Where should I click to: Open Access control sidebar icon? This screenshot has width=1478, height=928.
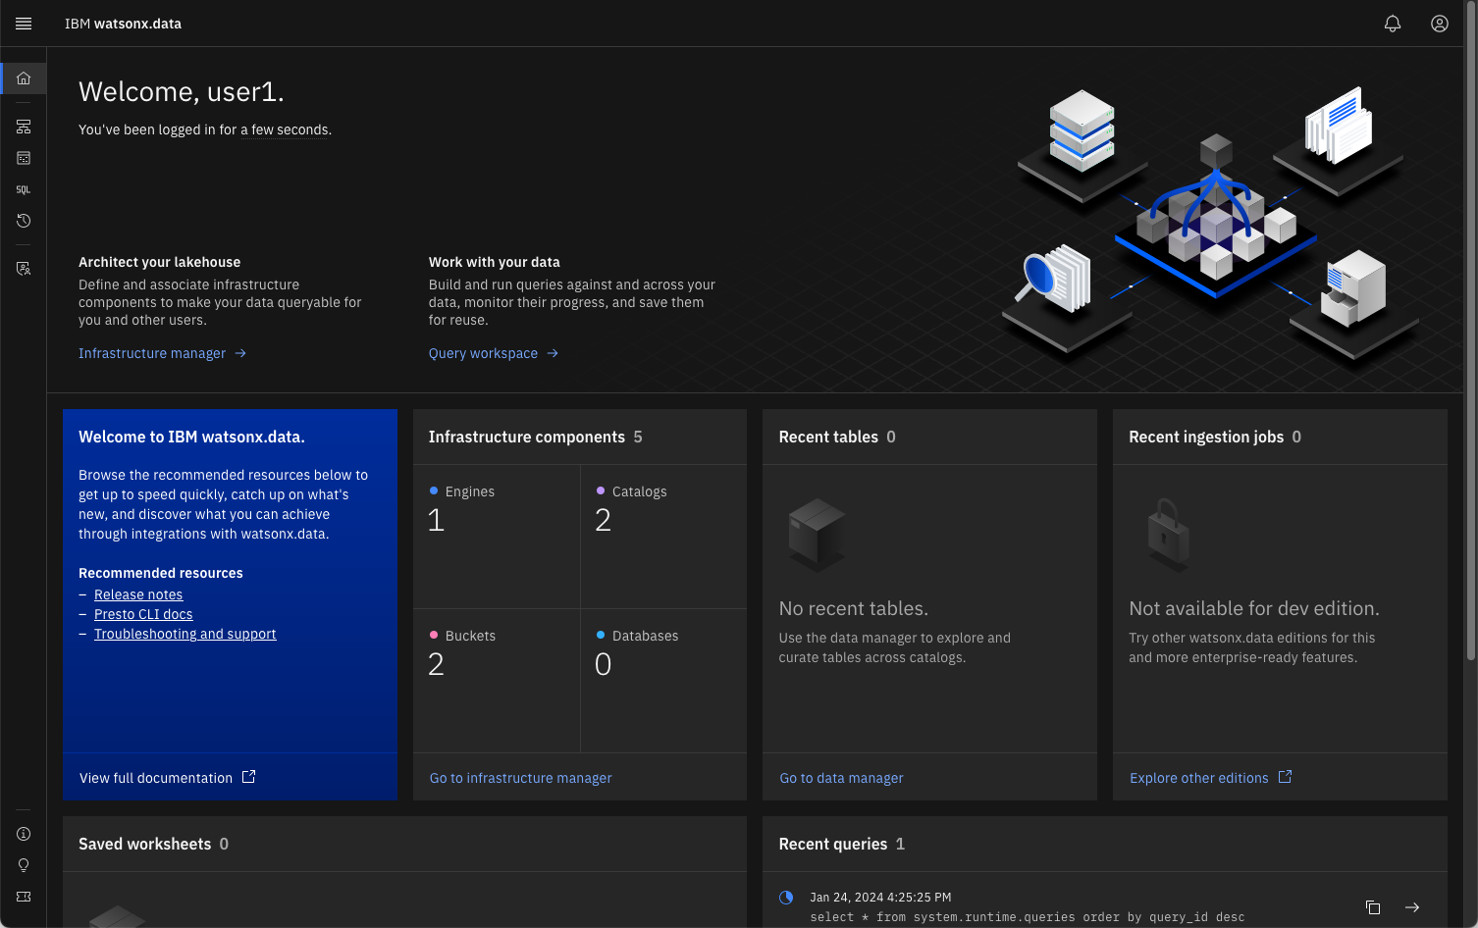(24, 269)
